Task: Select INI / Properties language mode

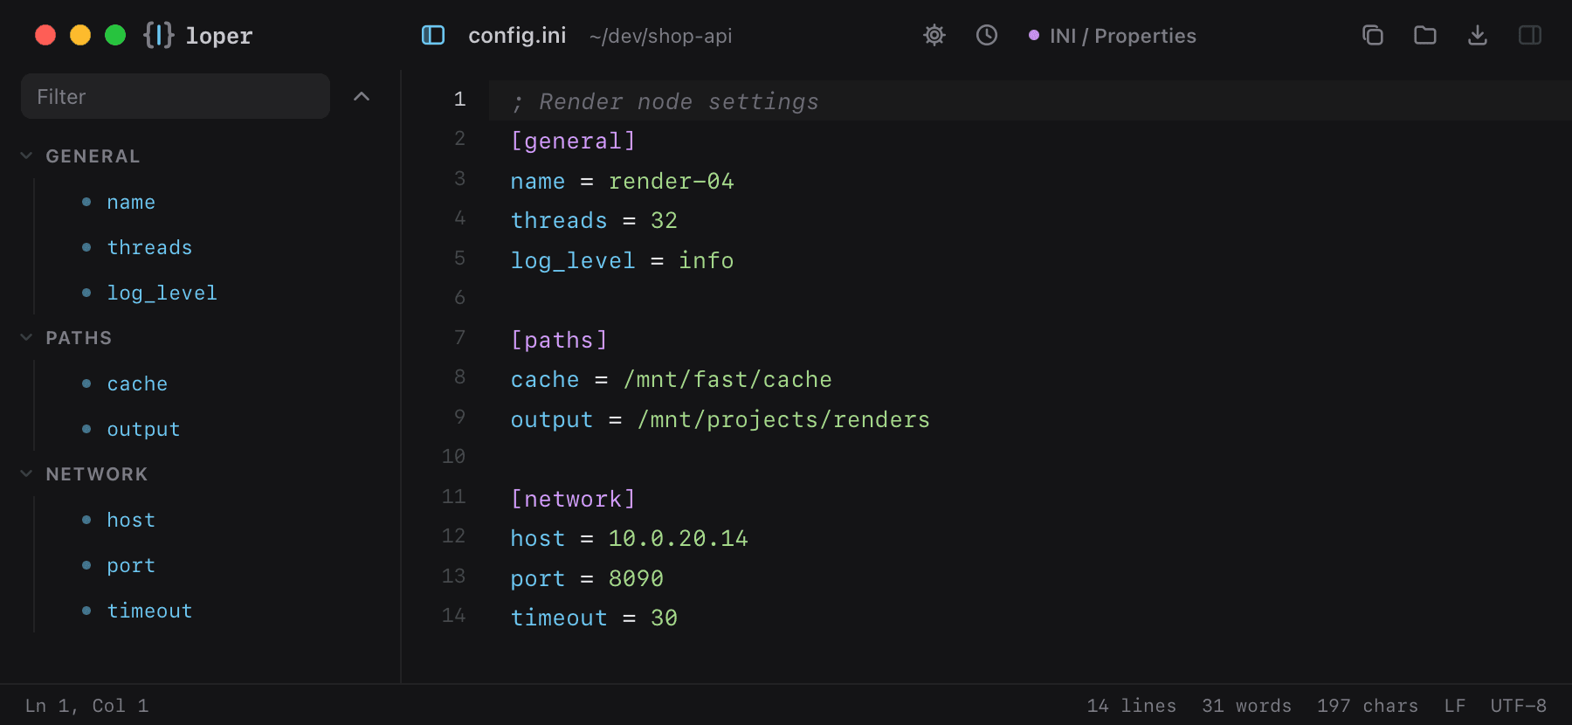Action: pos(1112,36)
